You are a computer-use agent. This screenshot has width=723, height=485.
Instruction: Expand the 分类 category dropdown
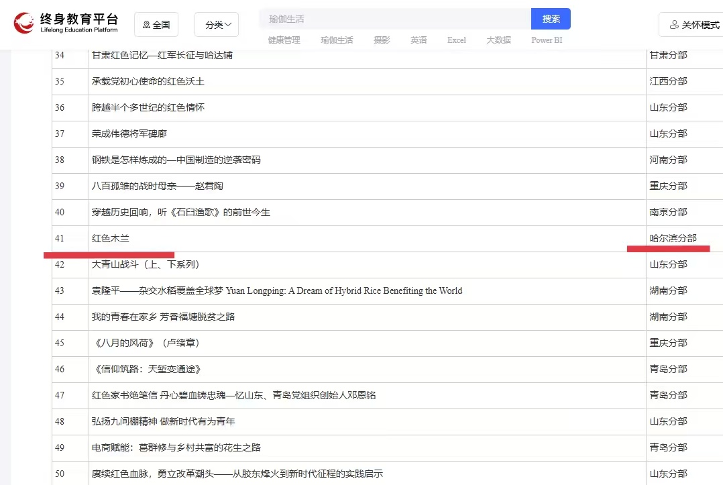pos(217,25)
